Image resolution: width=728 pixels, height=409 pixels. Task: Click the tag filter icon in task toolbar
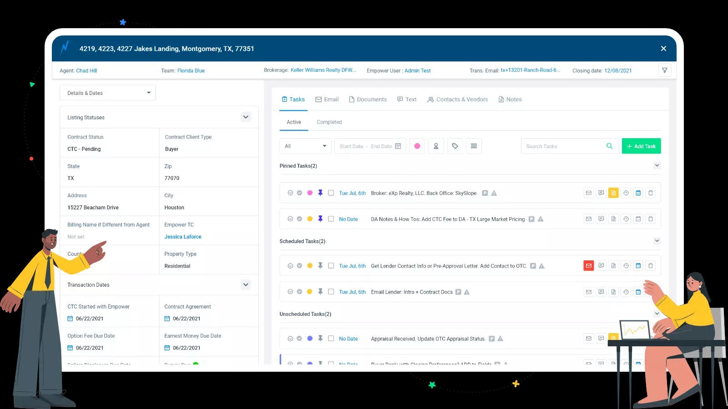(455, 146)
